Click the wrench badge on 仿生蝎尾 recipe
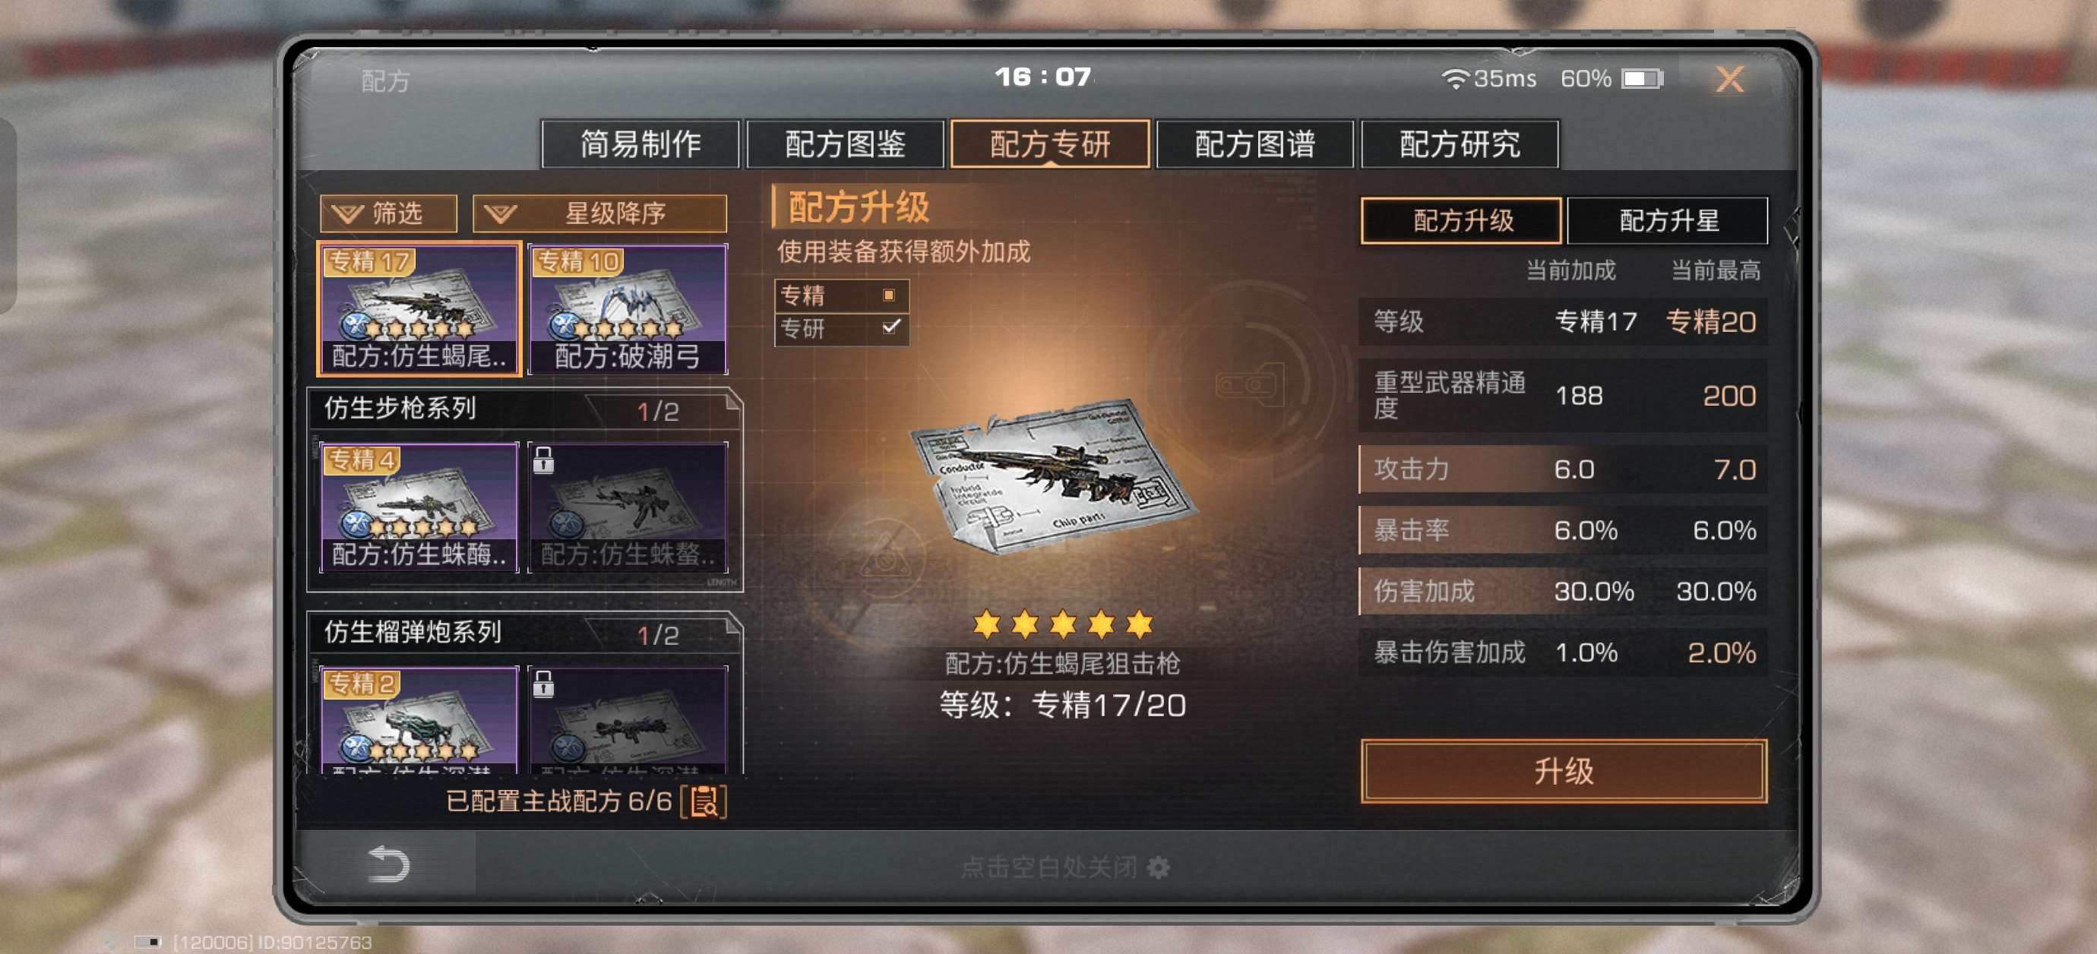This screenshot has width=2097, height=954. click(x=356, y=327)
